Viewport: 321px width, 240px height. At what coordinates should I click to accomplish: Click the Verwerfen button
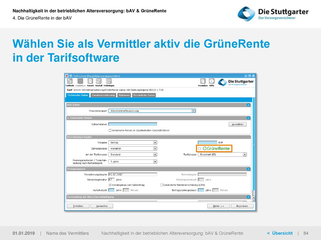click(102, 206)
